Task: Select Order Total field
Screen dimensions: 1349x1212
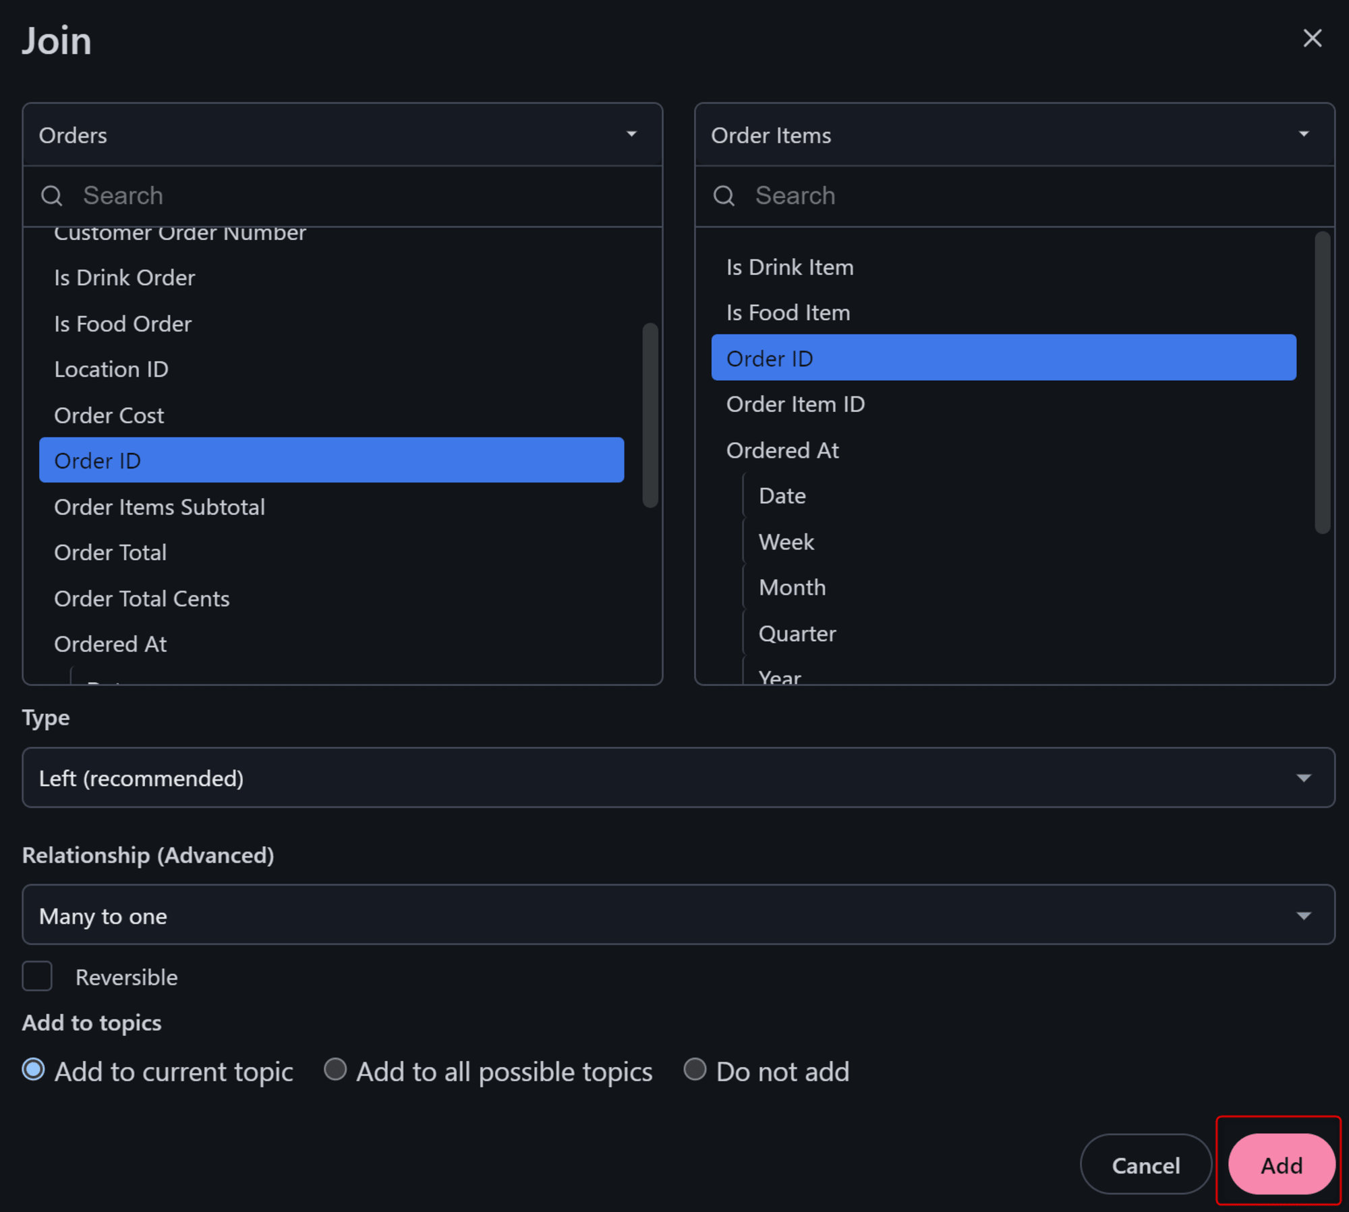Action: [331, 553]
